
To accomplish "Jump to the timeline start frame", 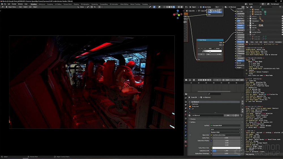I will point(199,80).
